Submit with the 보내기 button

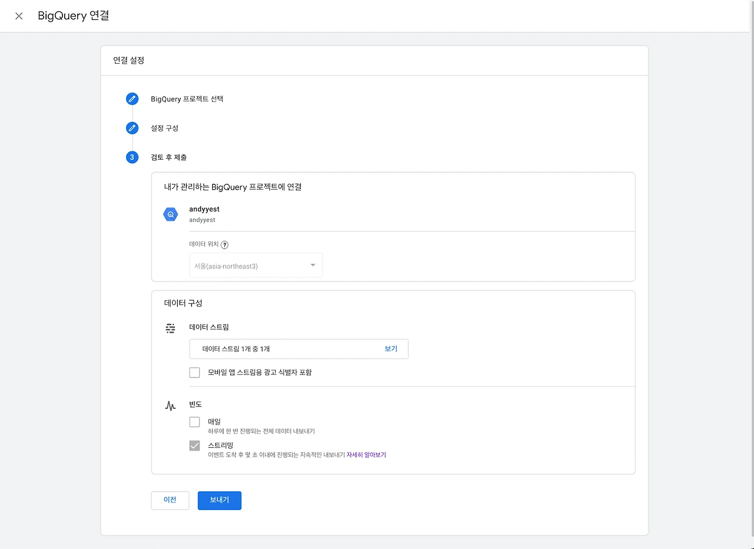point(220,500)
